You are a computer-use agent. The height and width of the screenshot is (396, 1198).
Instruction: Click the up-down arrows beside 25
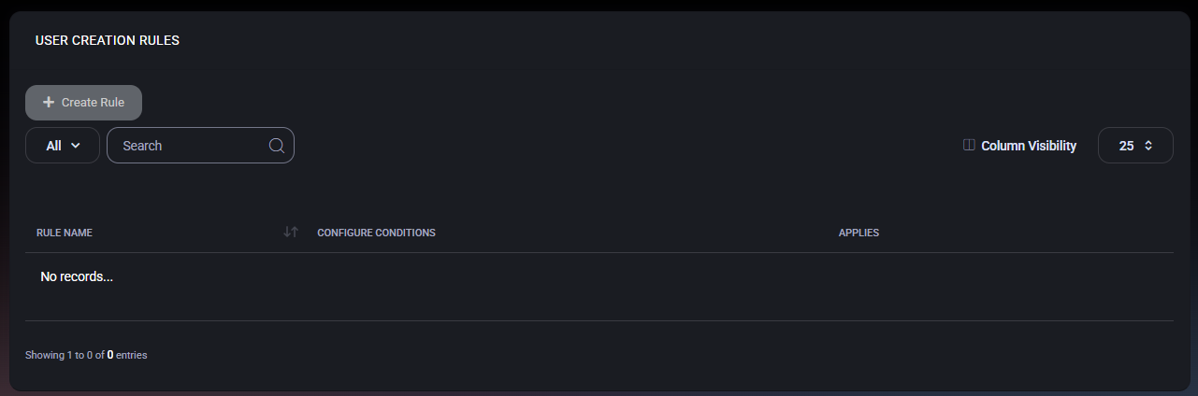1148,146
